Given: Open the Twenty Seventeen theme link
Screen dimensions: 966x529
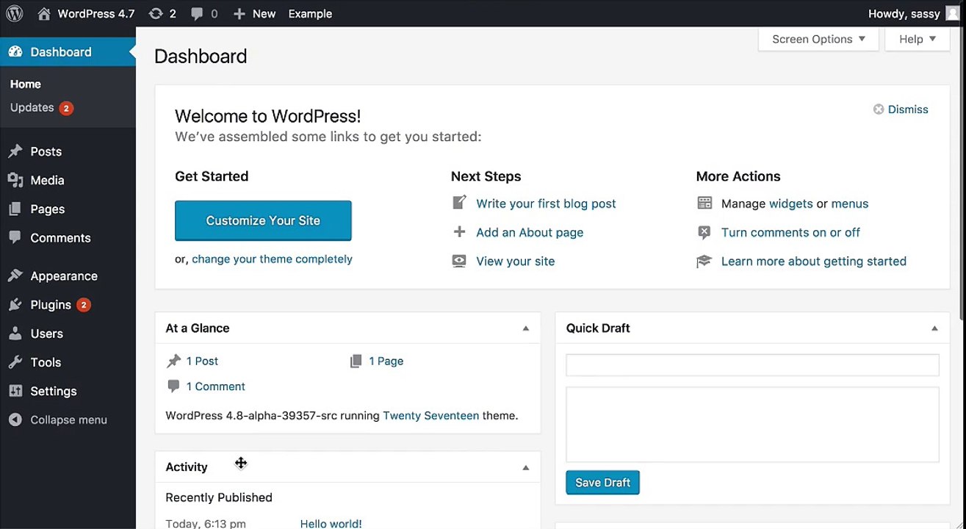Looking at the screenshot, I should (x=430, y=416).
